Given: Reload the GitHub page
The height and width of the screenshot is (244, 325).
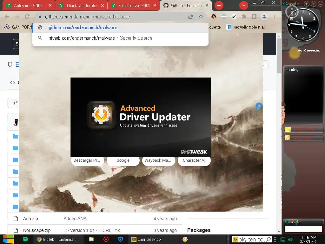Looking at the screenshot, I should point(27,17).
